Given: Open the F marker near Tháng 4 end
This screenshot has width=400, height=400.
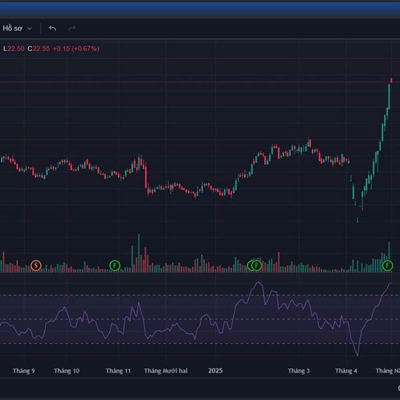Looking at the screenshot, I should 387,265.
